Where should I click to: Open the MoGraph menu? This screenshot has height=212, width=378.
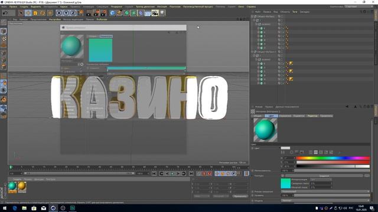(162, 6)
